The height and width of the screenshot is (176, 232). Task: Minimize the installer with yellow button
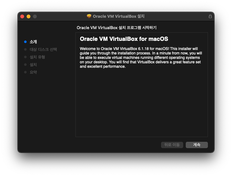[x=29, y=16]
